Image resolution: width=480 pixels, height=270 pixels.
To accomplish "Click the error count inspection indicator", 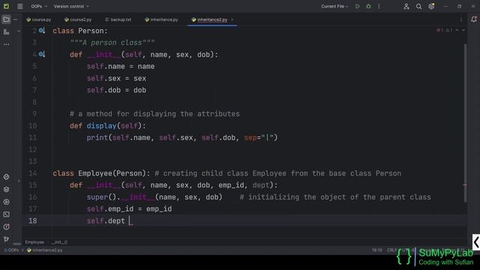I will coord(440,30).
